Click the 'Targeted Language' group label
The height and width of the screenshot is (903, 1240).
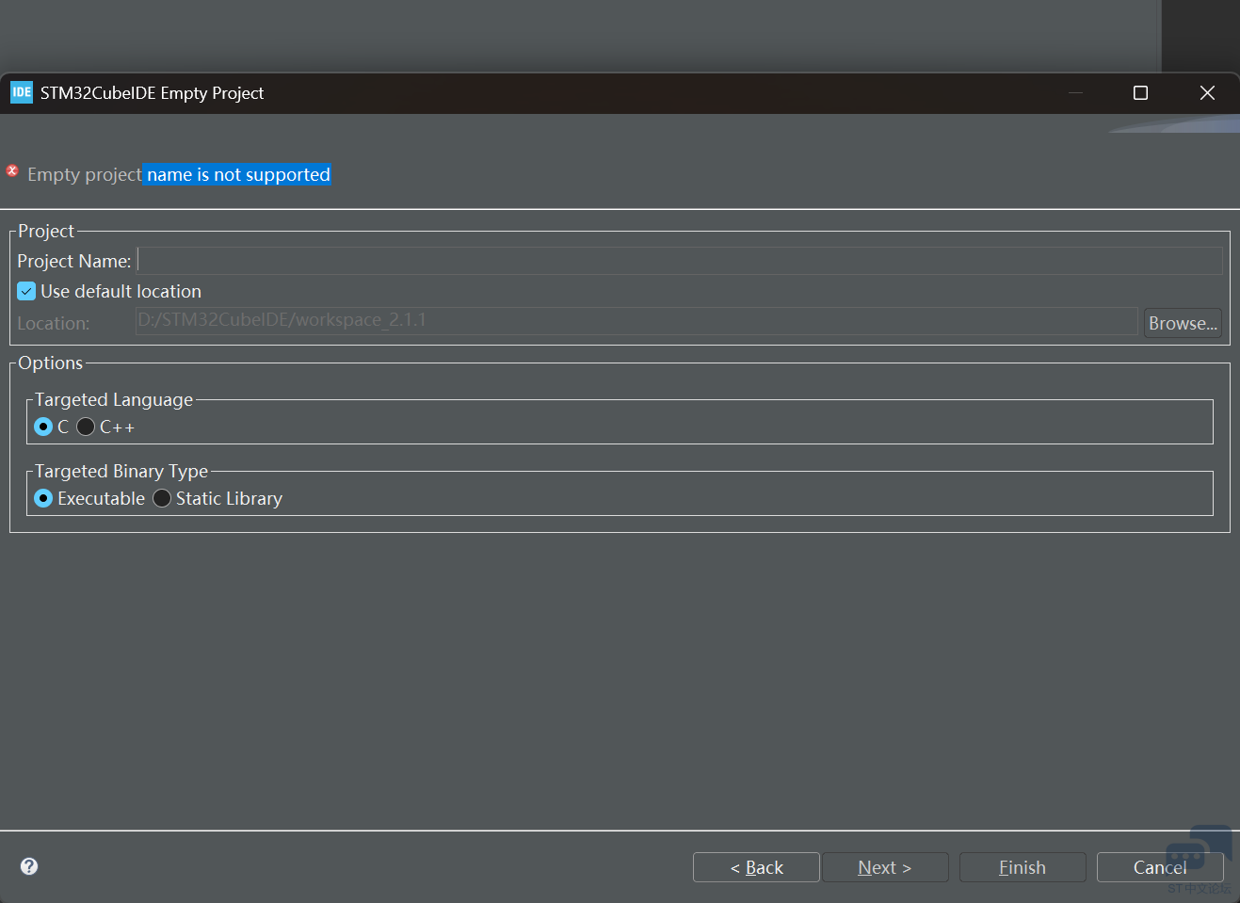(x=114, y=399)
